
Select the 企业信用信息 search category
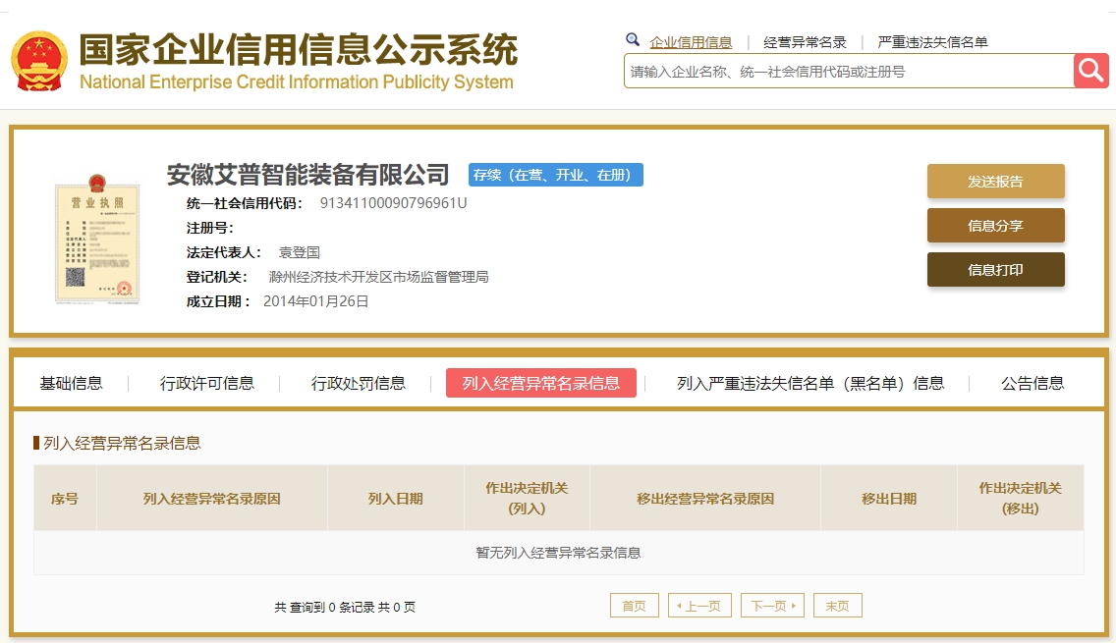(x=691, y=42)
